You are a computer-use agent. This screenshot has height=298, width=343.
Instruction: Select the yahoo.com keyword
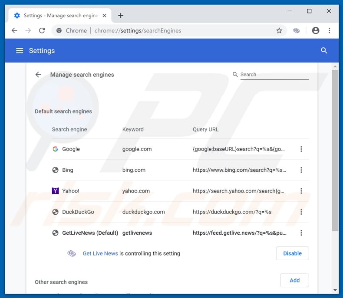click(x=136, y=191)
